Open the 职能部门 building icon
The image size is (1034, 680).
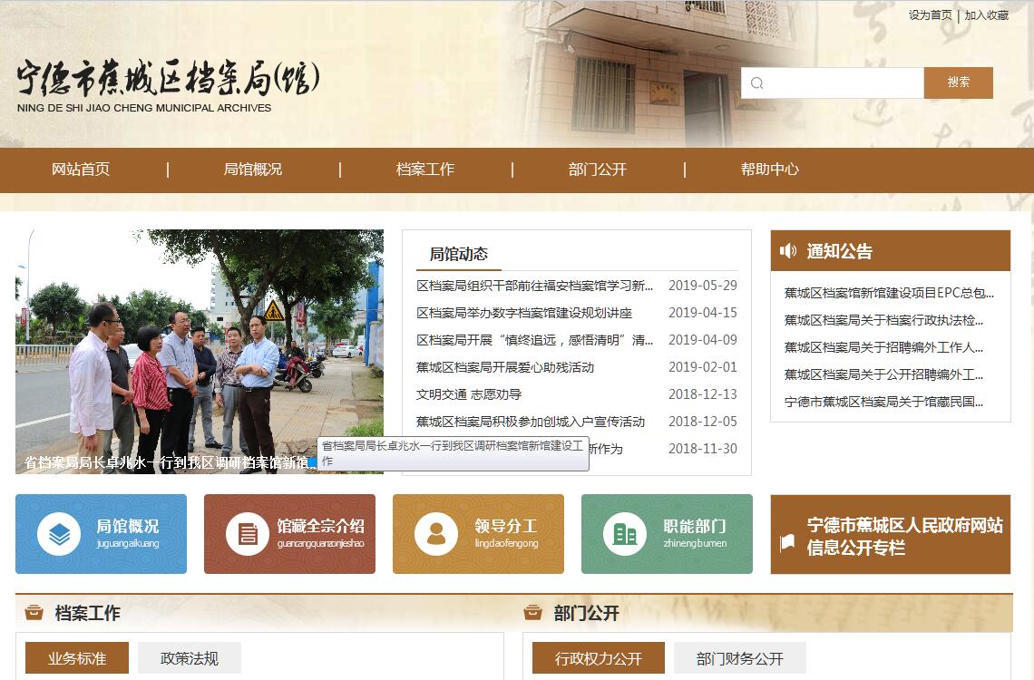tap(625, 534)
